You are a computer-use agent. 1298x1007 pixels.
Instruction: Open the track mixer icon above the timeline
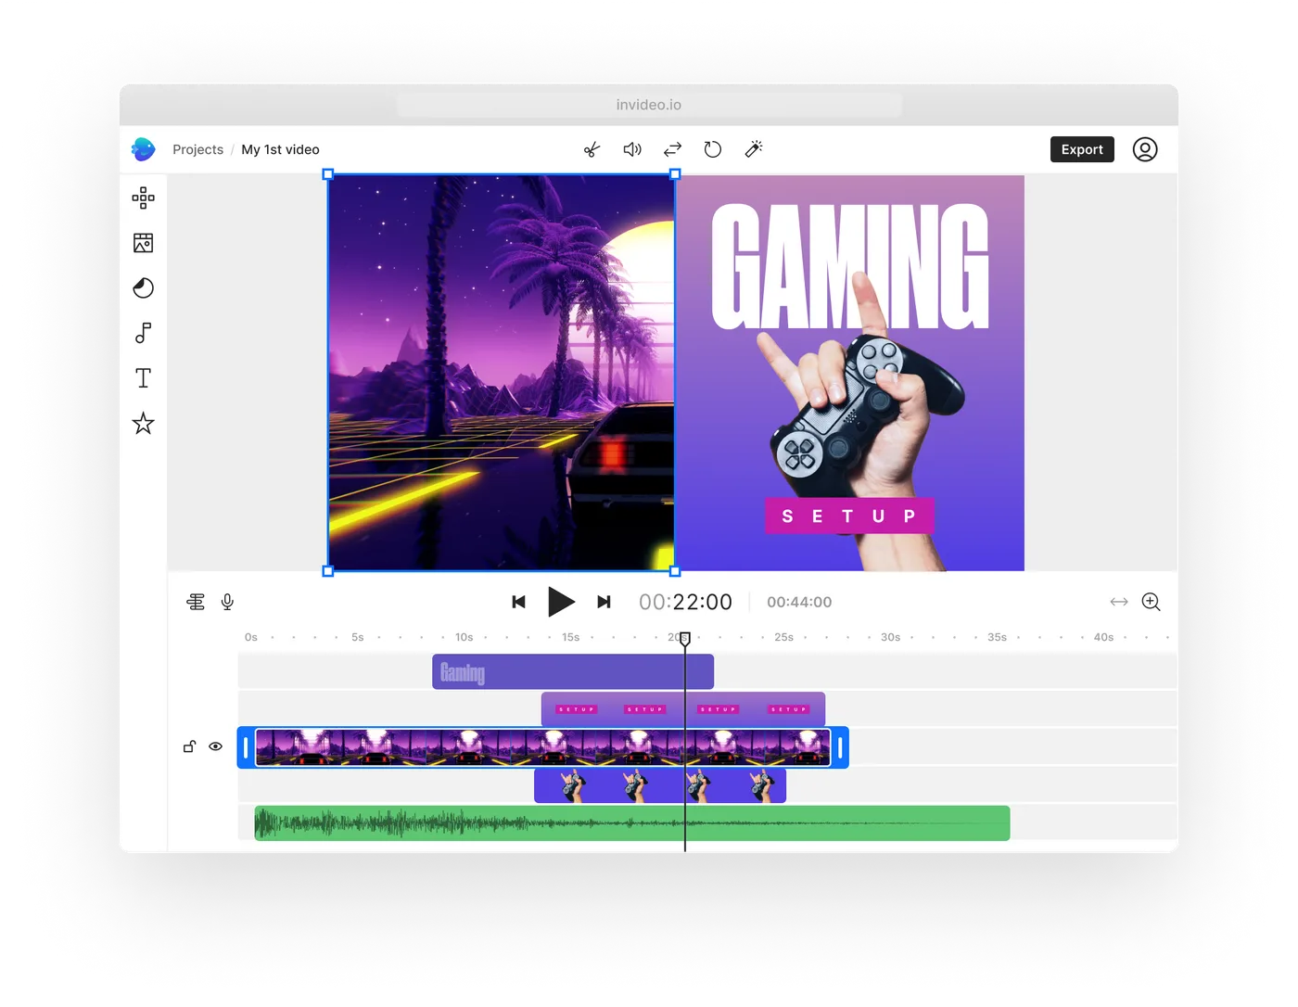(x=195, y=601)
